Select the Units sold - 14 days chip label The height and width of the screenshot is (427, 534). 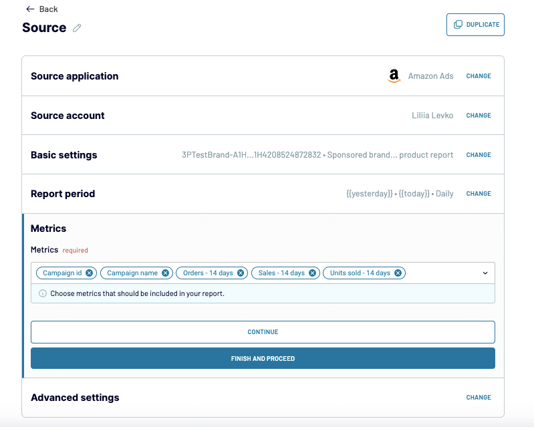click(360, 273)
